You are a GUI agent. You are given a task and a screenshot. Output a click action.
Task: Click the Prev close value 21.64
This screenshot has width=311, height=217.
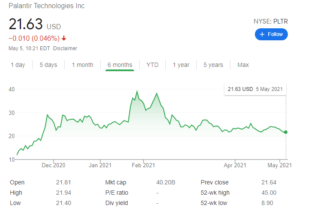pos(269,182)
